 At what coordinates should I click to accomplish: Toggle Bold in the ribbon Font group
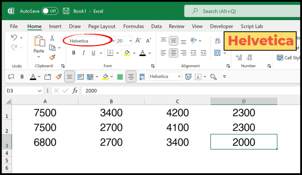pos(74,53)
